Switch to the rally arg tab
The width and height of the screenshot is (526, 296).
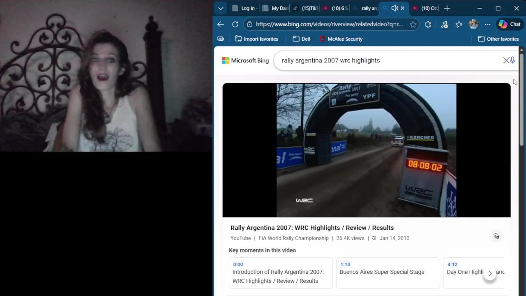(x=365, y=8)
